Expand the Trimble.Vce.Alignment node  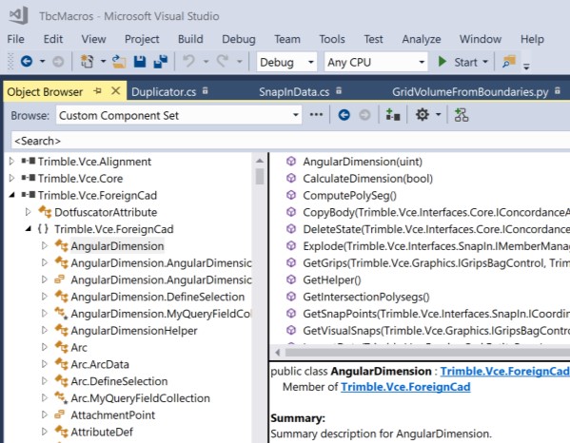(x=11, y=162)
